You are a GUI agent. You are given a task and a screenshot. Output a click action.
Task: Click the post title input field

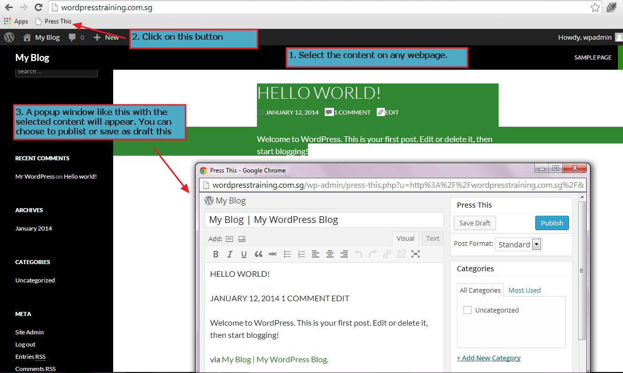324,219
